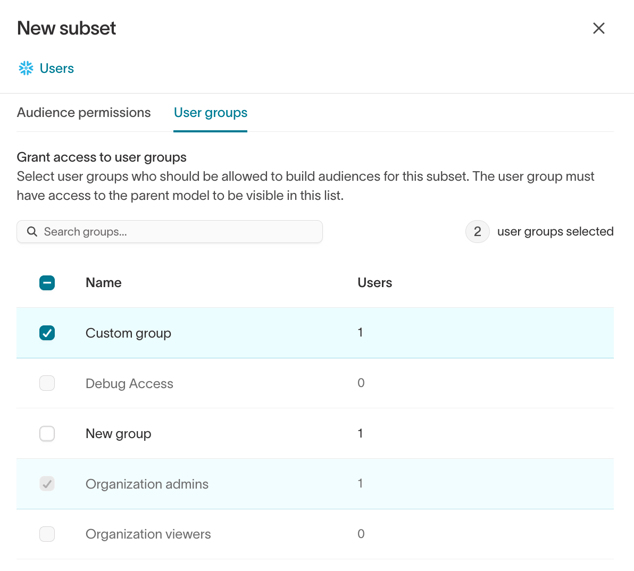Click the user groups selected label
Screen dimensions: 634x571
(x=555, y=232)
